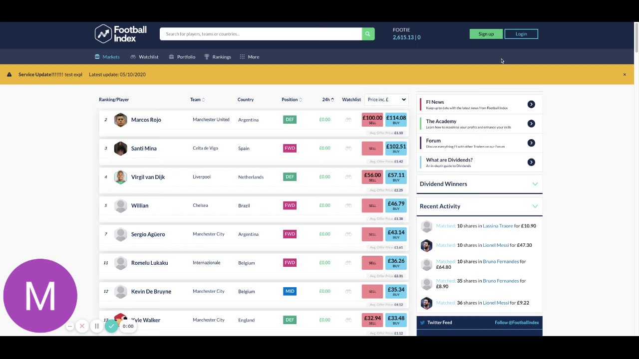
Task: Click the MID position badge for De Bruyne
Action: coord(290,291)
